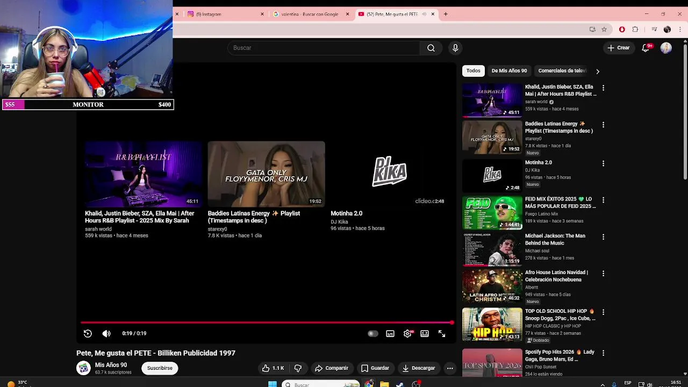Image resolution: width=688 pixels, height=387 pixels.
Task: Click the Chrome taskbar icon
Action: pyautogui.click(x=369, y=384)
